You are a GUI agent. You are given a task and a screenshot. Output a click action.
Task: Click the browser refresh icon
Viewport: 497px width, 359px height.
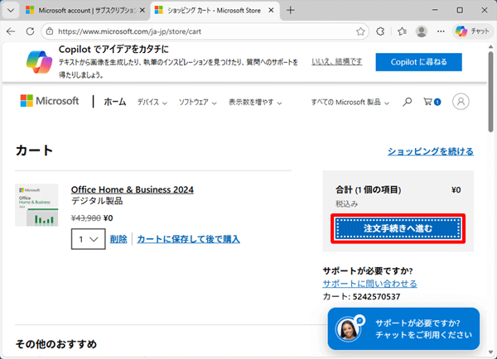click(31, 31)
